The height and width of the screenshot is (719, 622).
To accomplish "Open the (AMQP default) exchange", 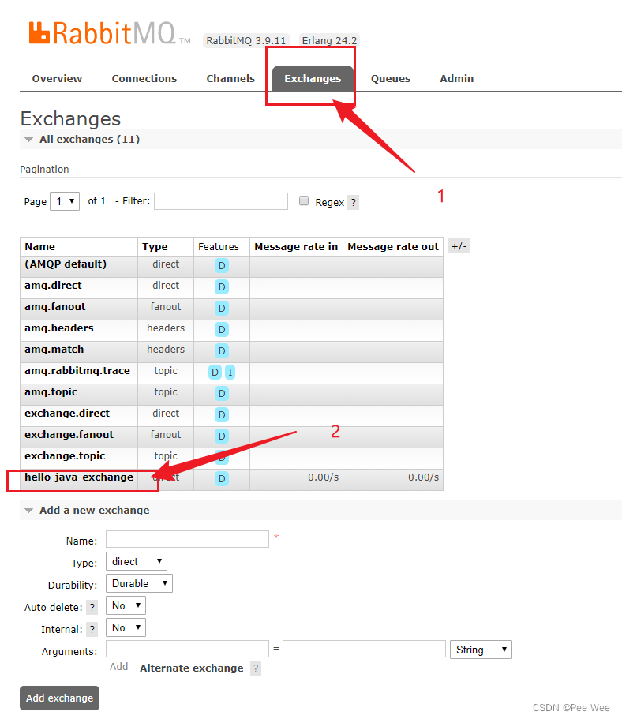I will coord(66,264).
